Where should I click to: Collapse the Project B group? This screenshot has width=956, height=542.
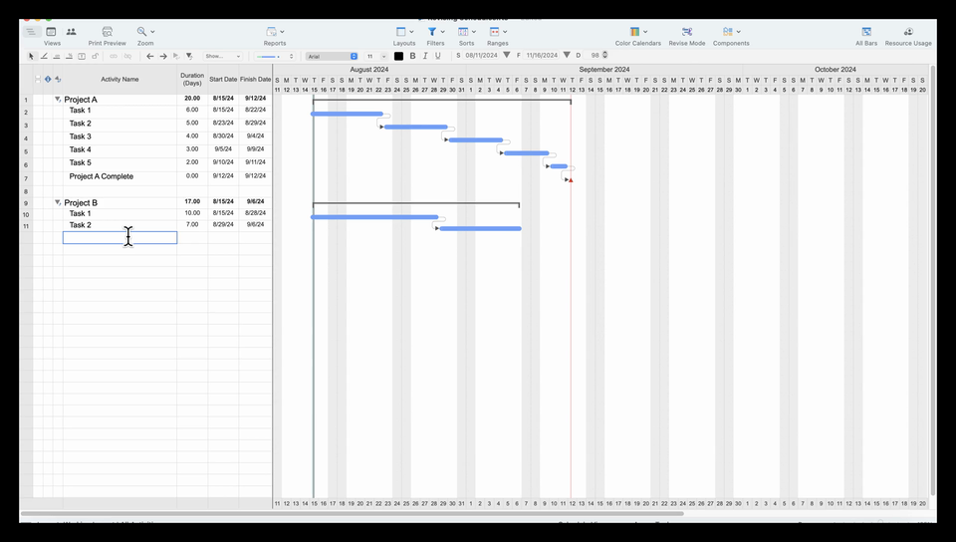pos(58,202)
